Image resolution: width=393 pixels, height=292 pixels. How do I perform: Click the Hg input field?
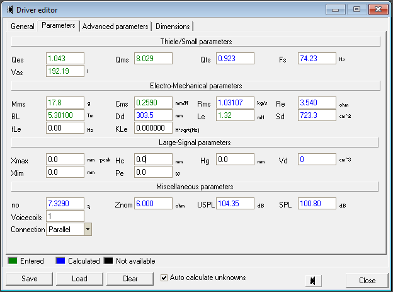(235, 160)
